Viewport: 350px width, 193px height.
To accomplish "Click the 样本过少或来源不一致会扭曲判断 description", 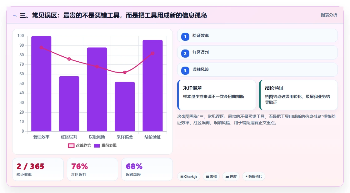I will pyautogui.click(x=214, y=97).
